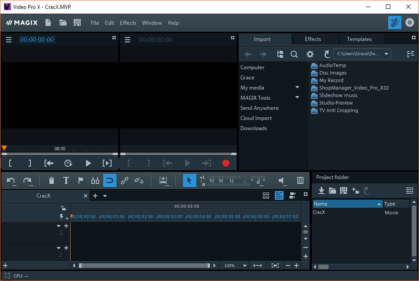
Task: Open the 100% zoom level dropdown
Action: point(244,266)
